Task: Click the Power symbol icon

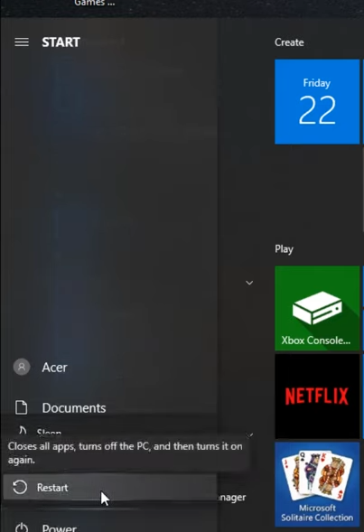Action: [22, 527]
